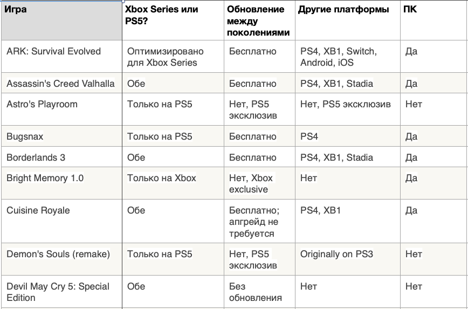
Task: Click the 'Assassin's Creed Valhalla' game cell
Action: (60, 84)
